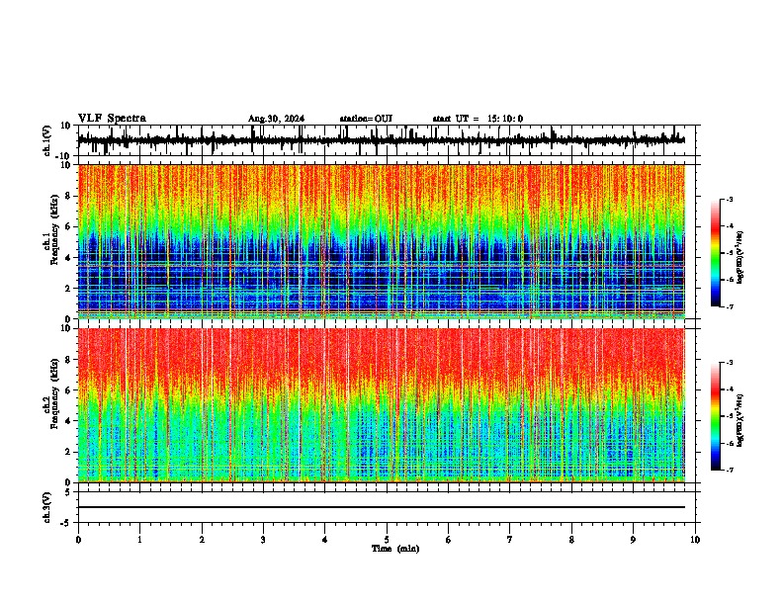Click the ch.2 spectrogram panel
The height and width of the screenshot is (605, 783).
click(x=382, y=405)
